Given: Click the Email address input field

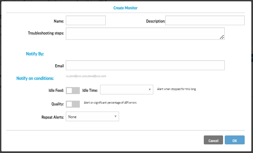Looking at the screenshot, I should [145, 65].
